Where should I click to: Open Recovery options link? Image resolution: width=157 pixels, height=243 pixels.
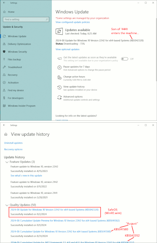coord(13,149)
